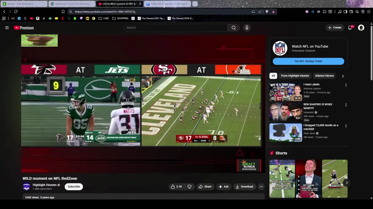Viewport: 373px width, 209px height.
Task: Share the video via Share button
Action: point(205,187)
